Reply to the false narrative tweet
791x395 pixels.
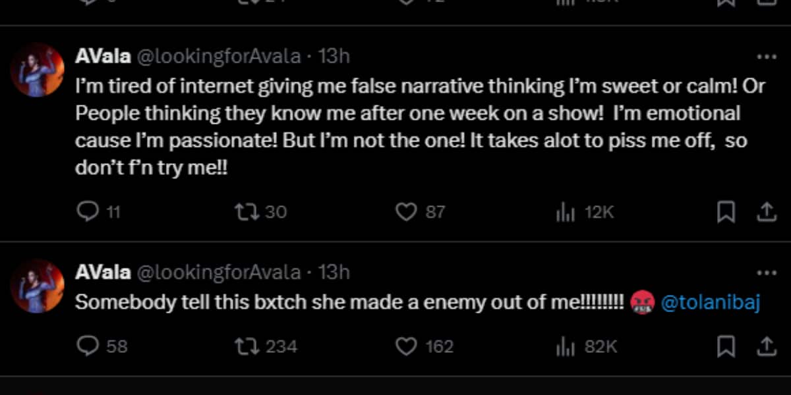(88, 212)
